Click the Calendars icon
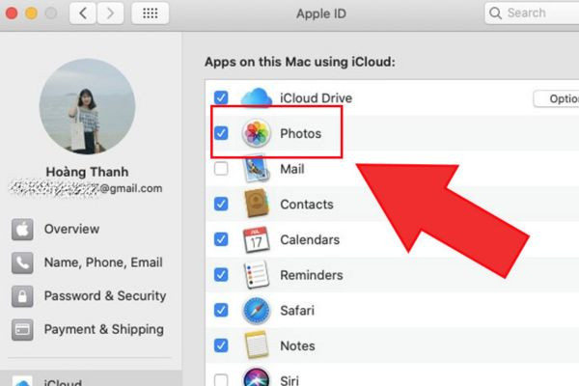579x386 pixels. tap(257, 239)
